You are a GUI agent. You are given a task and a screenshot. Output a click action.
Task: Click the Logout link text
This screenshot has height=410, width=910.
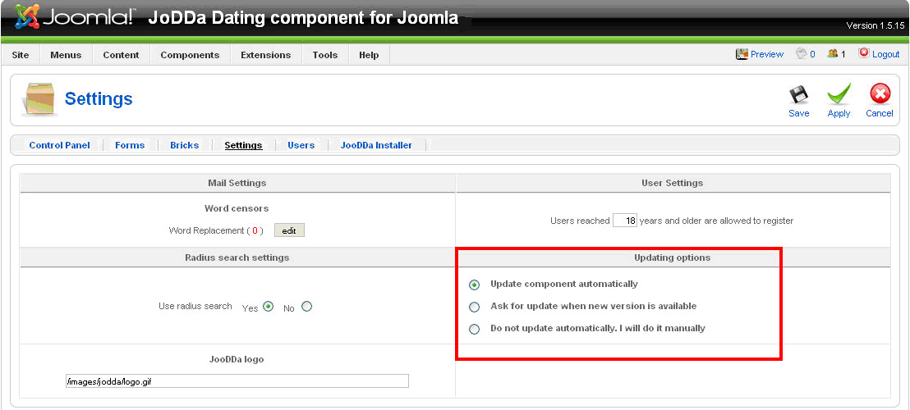pyautogui.click(x=885, y=54)
